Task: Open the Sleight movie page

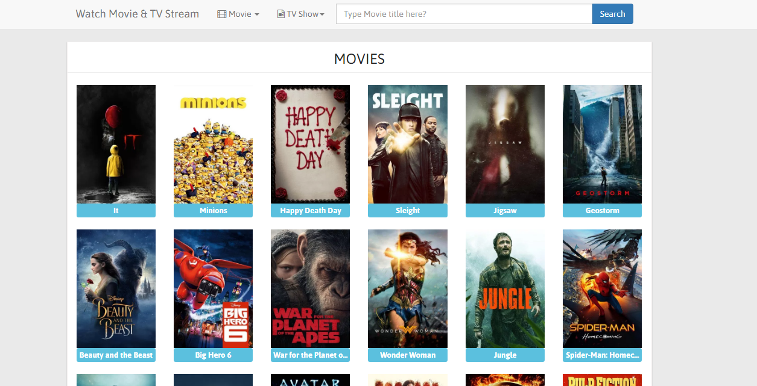Action: point(407,144)
